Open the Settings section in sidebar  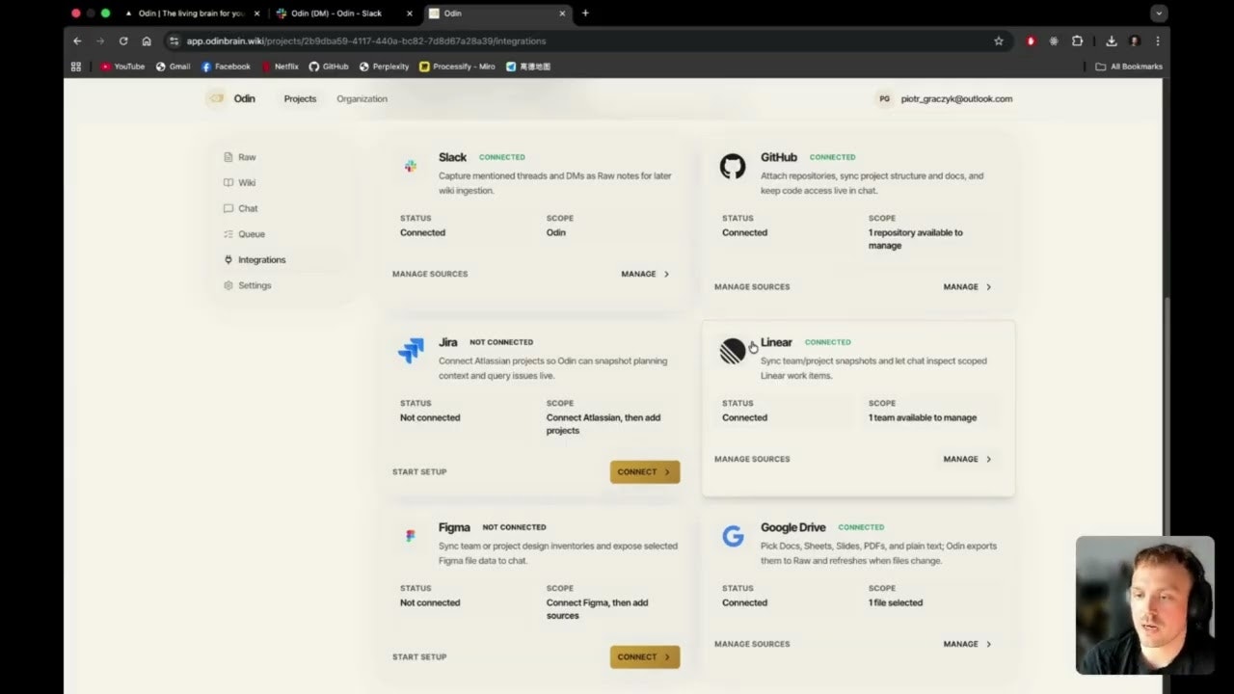tap(247, 285)
